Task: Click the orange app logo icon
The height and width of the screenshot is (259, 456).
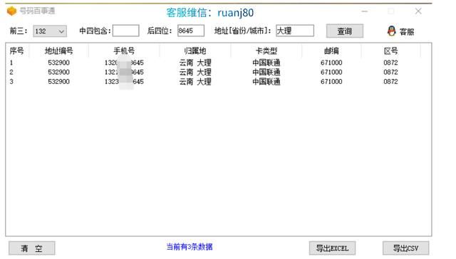Action: (11, 11)
